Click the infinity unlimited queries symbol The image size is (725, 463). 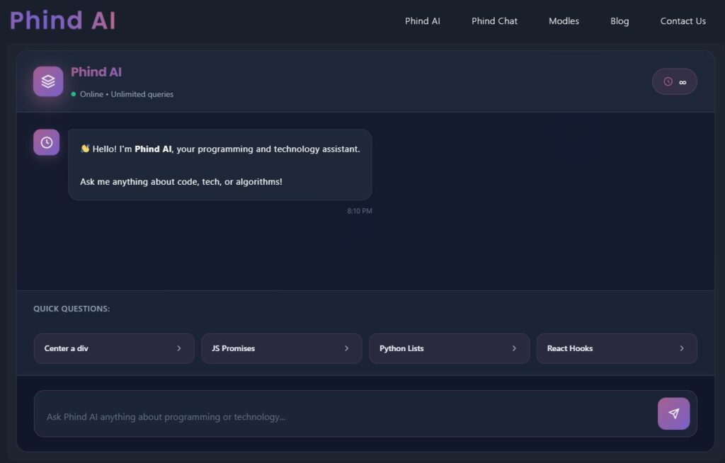tap(683, 81)
